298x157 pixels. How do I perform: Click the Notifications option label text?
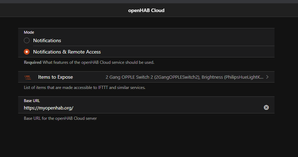pos(47,40)
